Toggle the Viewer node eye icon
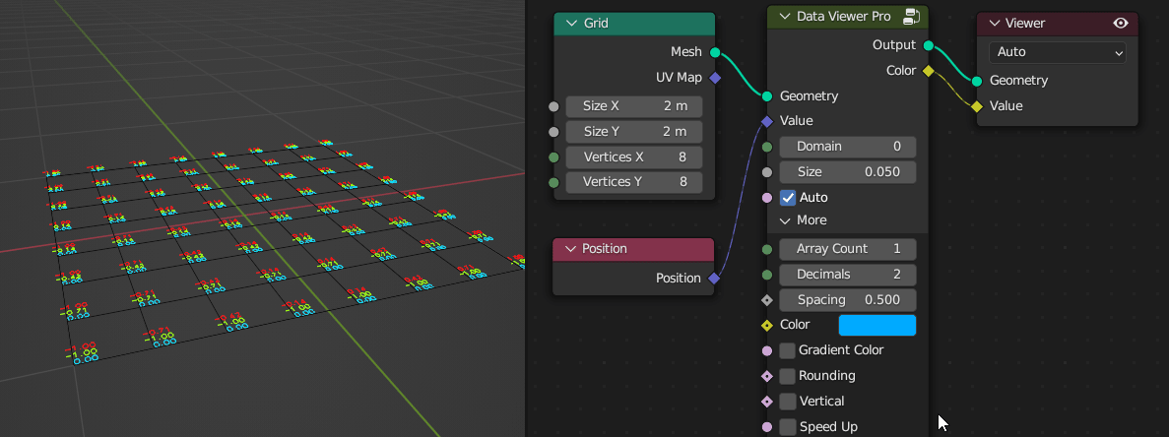Screen dimensions: 1169x437 click(1120, 23)
